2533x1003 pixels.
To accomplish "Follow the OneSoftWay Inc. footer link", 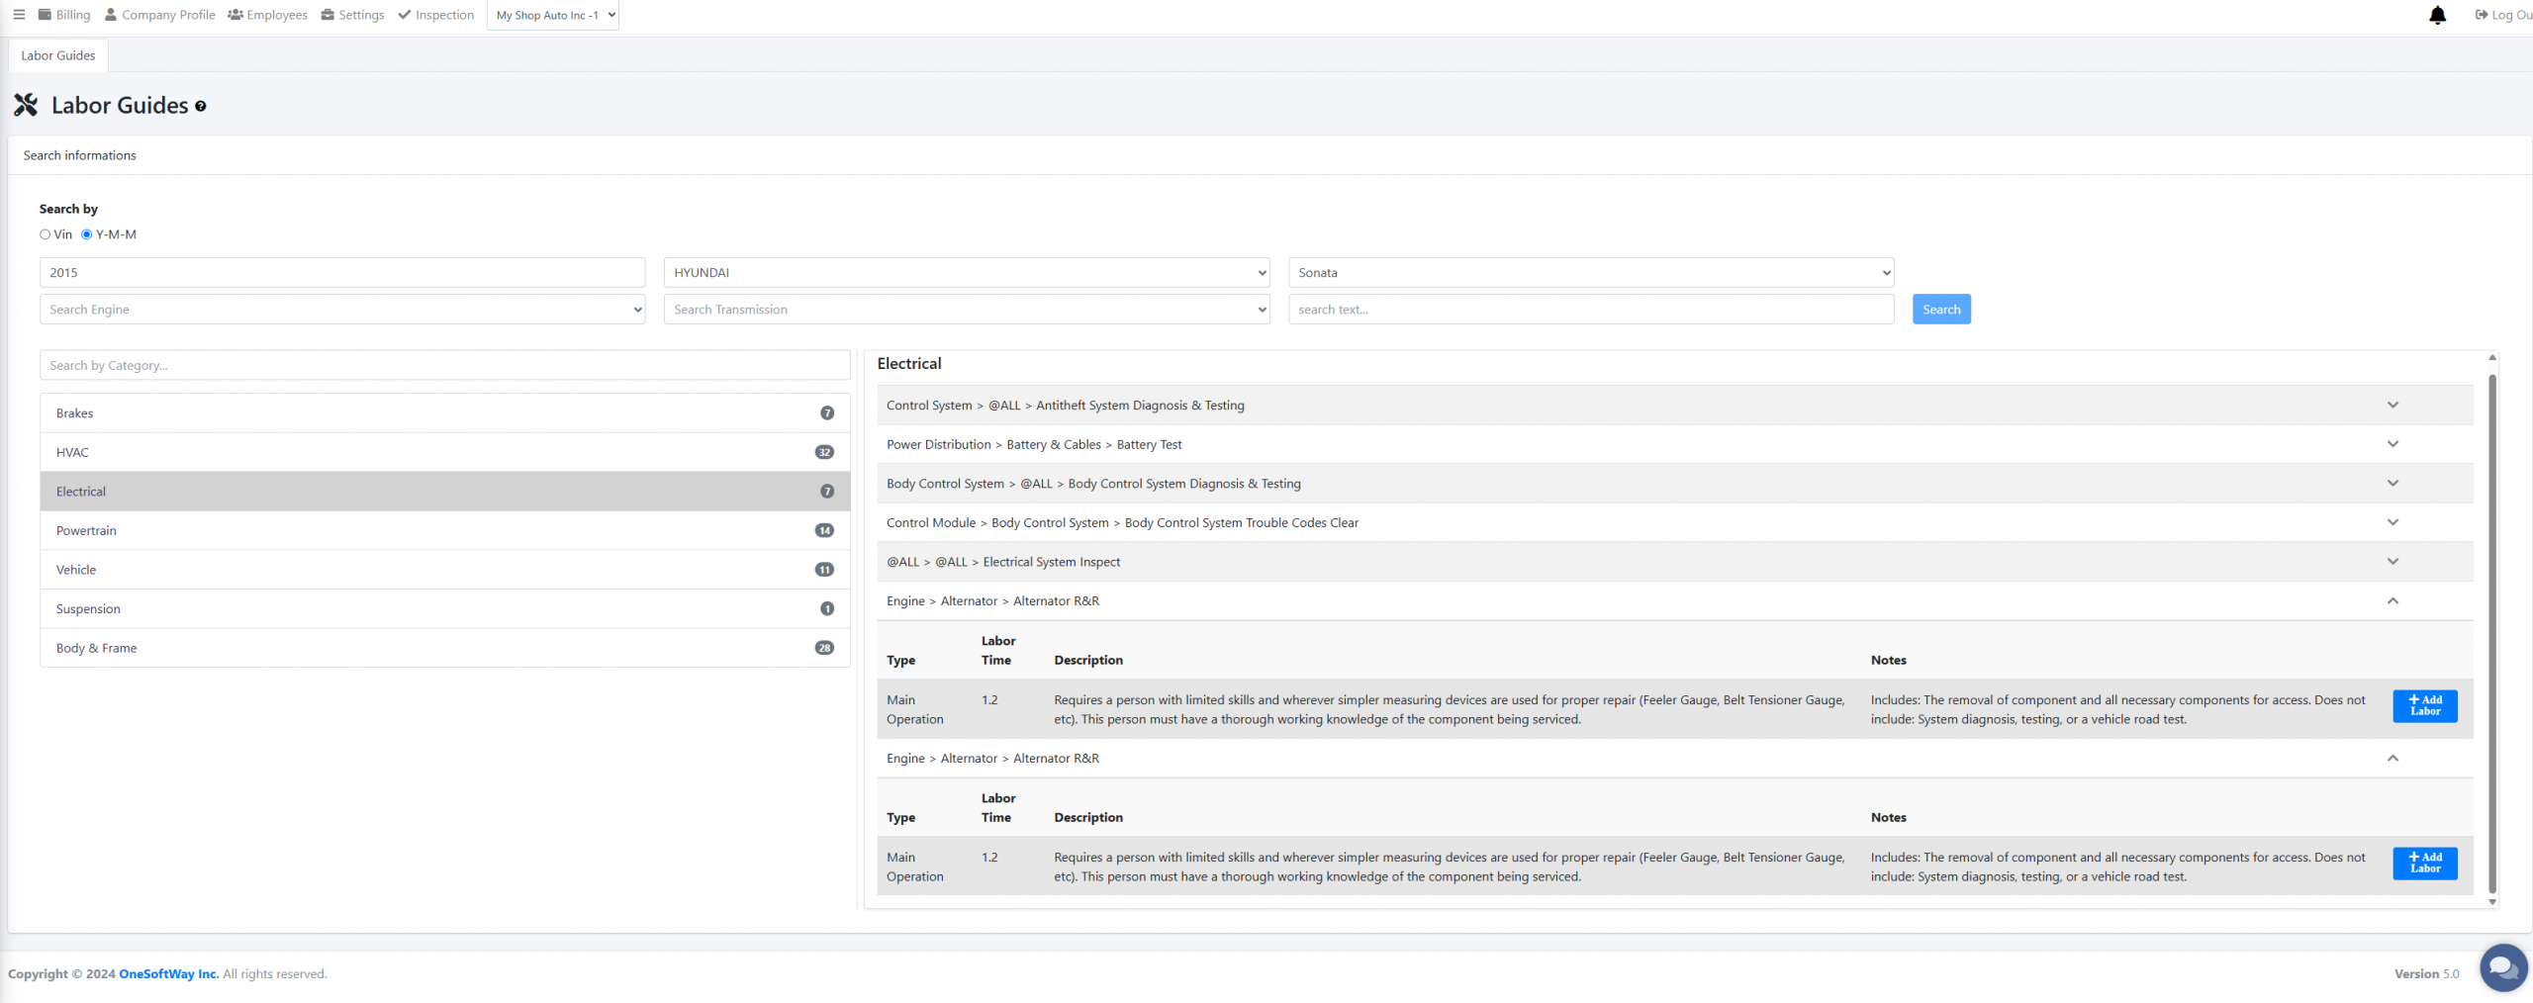I will [168, 974].
